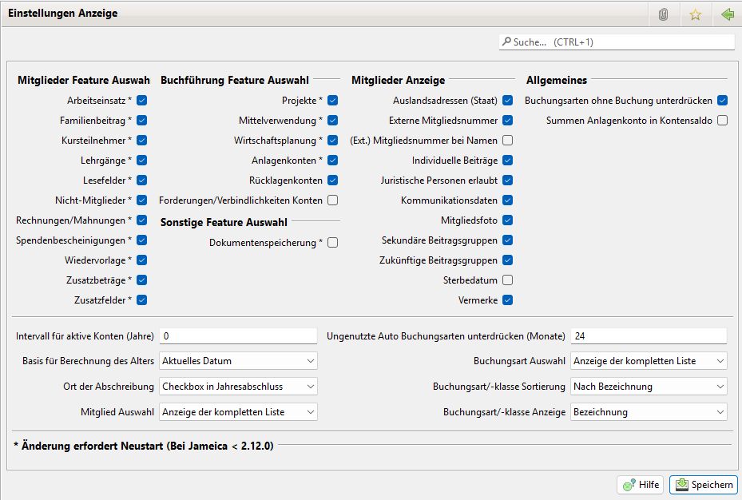Click the magnifier icon in search field
This screenshot has width=742, height=500.
506,42
